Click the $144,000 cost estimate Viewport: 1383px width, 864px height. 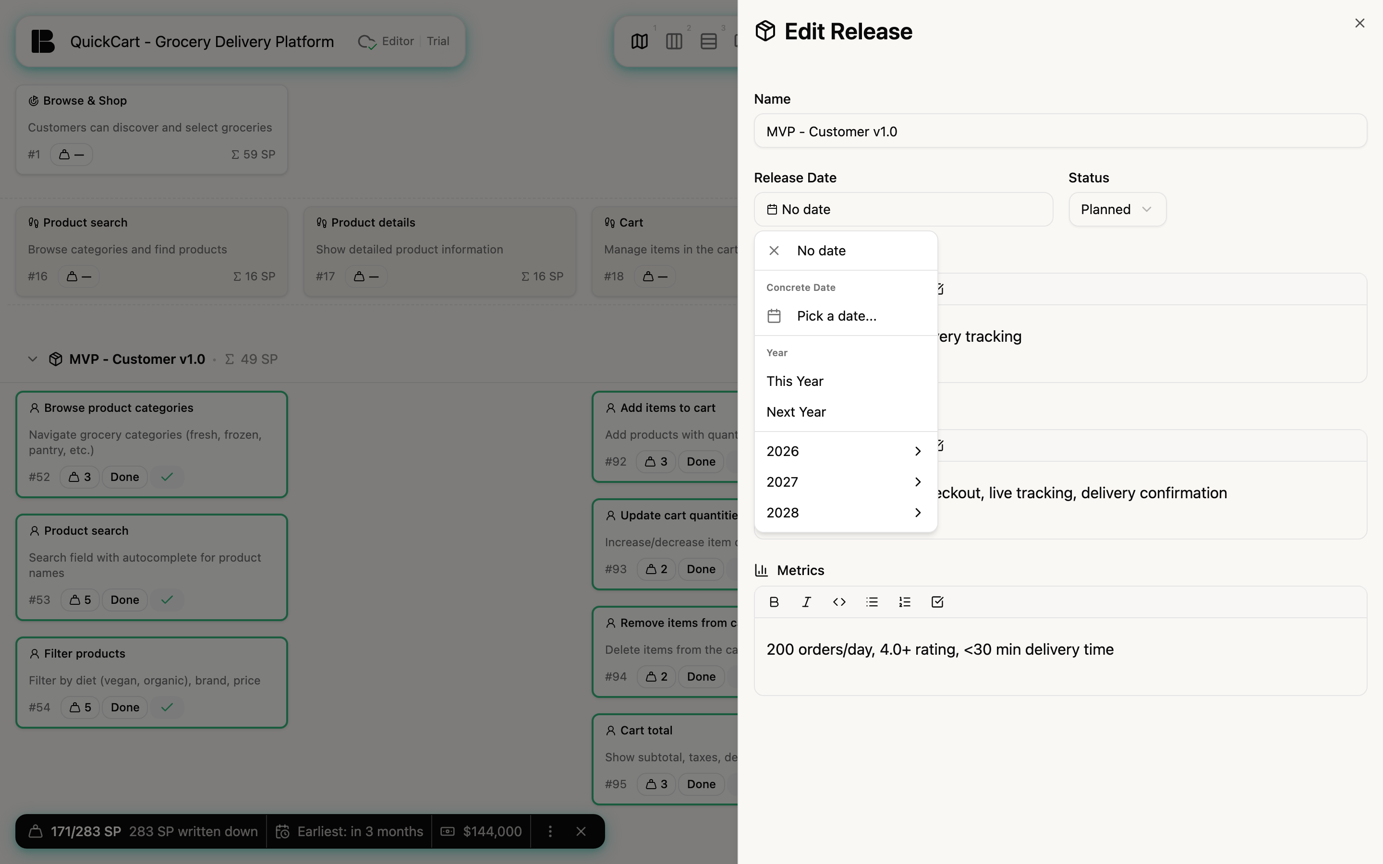(481, 831)
